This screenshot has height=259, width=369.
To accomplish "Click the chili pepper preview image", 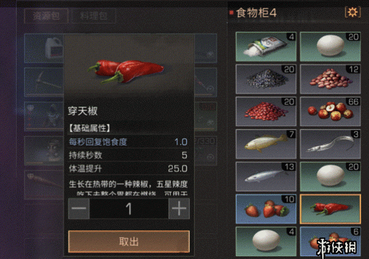I will click(x=125, y=71).
